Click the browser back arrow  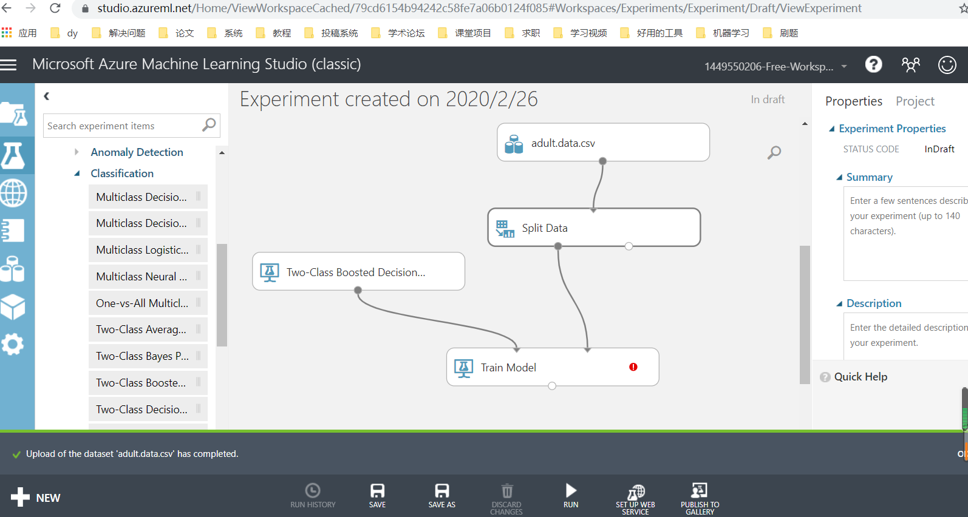coord(7,8)
